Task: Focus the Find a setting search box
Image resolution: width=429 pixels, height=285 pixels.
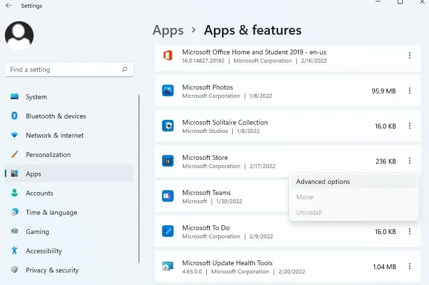Action: point(69,69)
